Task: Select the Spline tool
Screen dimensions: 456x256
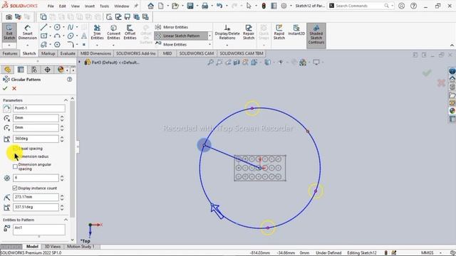Action: click(x=71, y=27)
